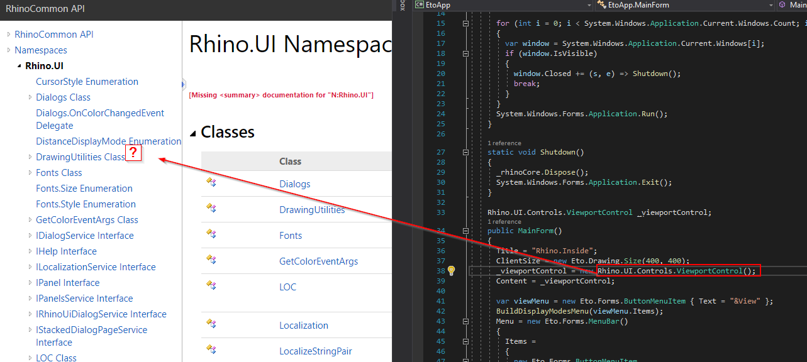Viewport: 807px width, 362px height.
Task: Open IStackedDialogPageService Interface in sidebar
Action: (91, 336)
